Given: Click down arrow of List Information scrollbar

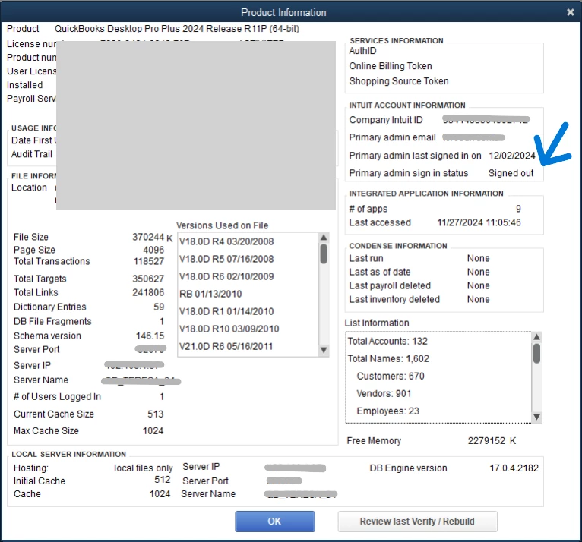Looking at the screenshot, I should click(x=536, y=417).
